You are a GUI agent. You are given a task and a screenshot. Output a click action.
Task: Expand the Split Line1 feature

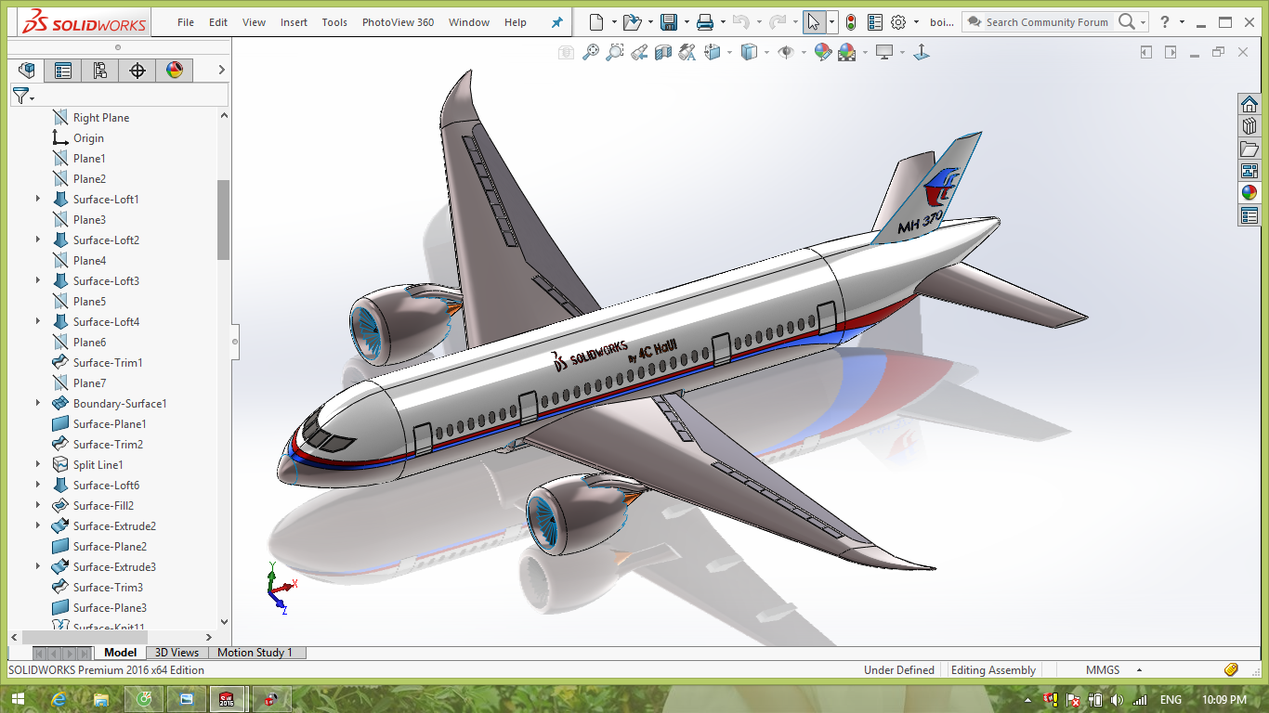pos(38,464)
